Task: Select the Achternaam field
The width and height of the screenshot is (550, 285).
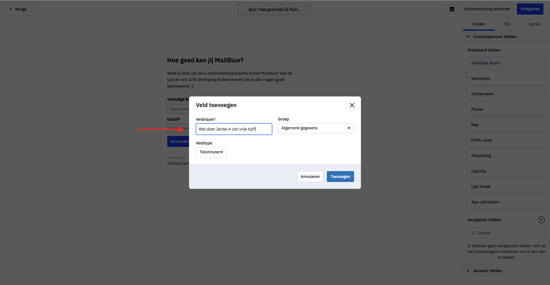Action: point(506,94)
